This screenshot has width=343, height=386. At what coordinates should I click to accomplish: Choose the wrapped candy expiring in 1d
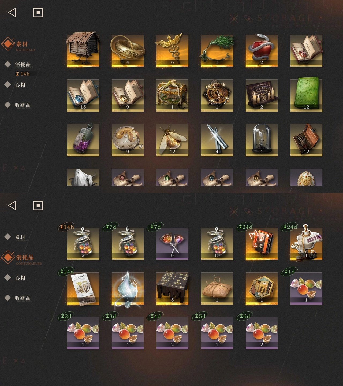[x=306, y=288]
